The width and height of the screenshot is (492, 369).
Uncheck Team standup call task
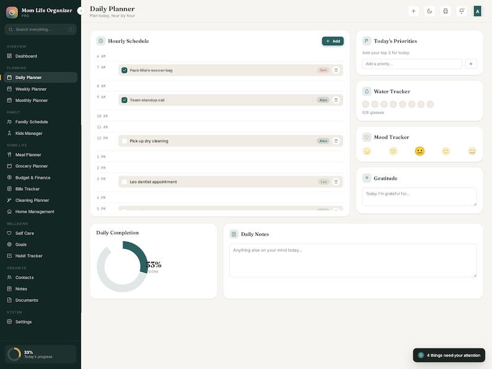[125, 100]
